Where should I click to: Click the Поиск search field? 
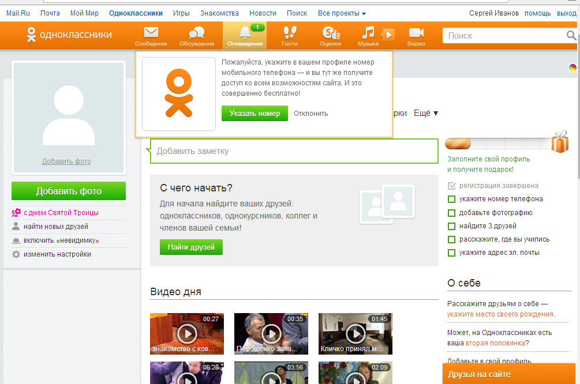(505, 36)
